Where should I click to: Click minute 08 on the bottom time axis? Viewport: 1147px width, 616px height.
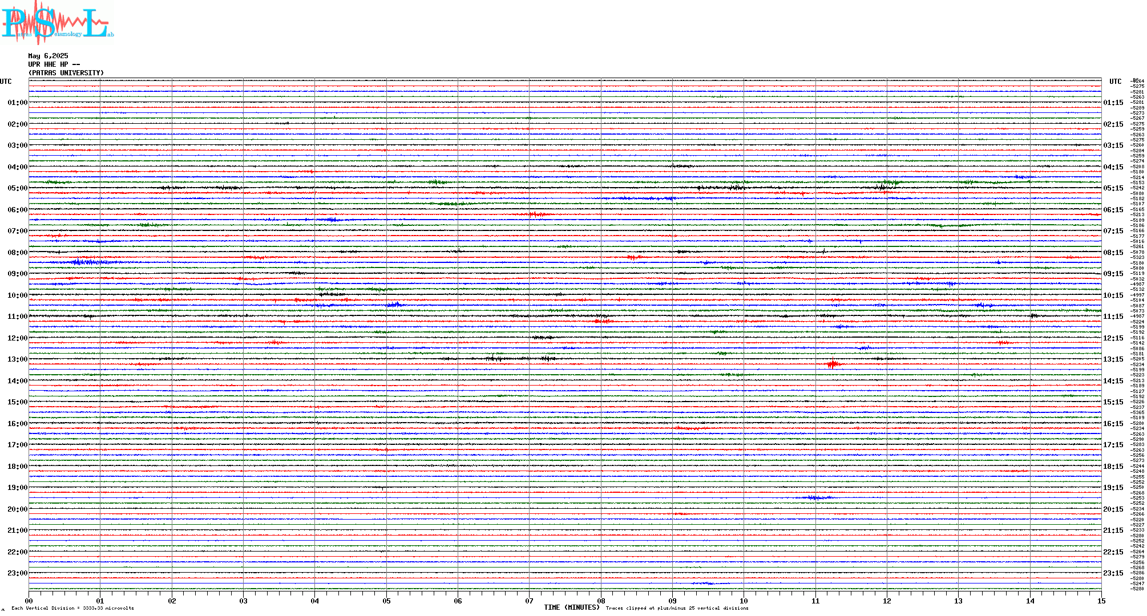point(601,601)
